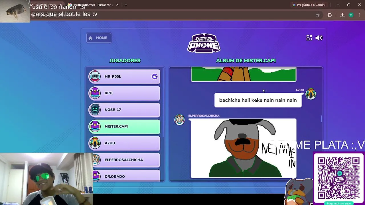Close the "meme minecrack" browser tab
The height and width of the screenshot is (205, 365).
click(117, 5)
